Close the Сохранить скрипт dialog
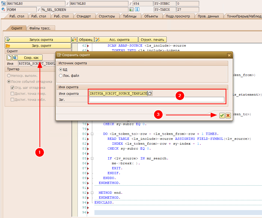The width and height of the screenshot is (262, 218). (x=229, y=55)
